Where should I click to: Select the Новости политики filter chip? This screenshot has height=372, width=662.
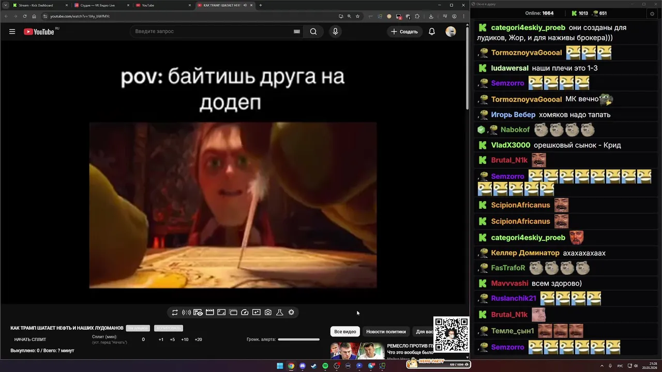pyautogui.click(x=386, y=332)
